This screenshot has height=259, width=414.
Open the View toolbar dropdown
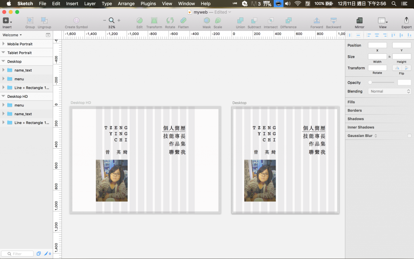point(382,21)
